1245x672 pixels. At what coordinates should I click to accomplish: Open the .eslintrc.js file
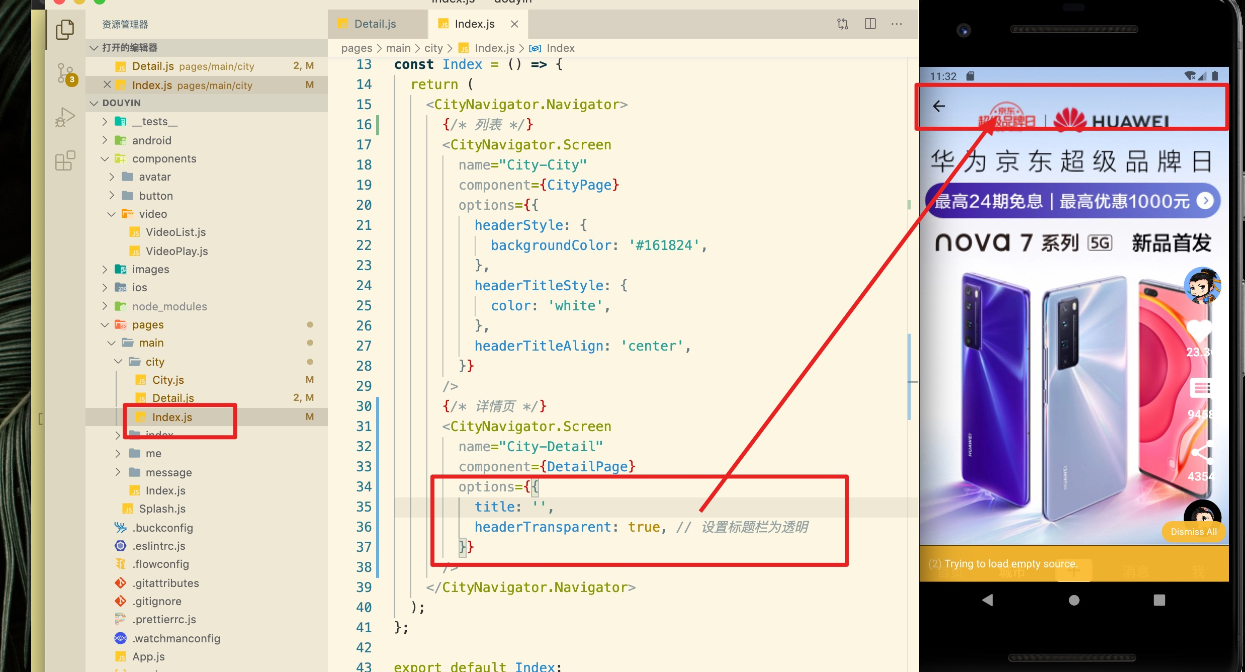pos(207,546)
